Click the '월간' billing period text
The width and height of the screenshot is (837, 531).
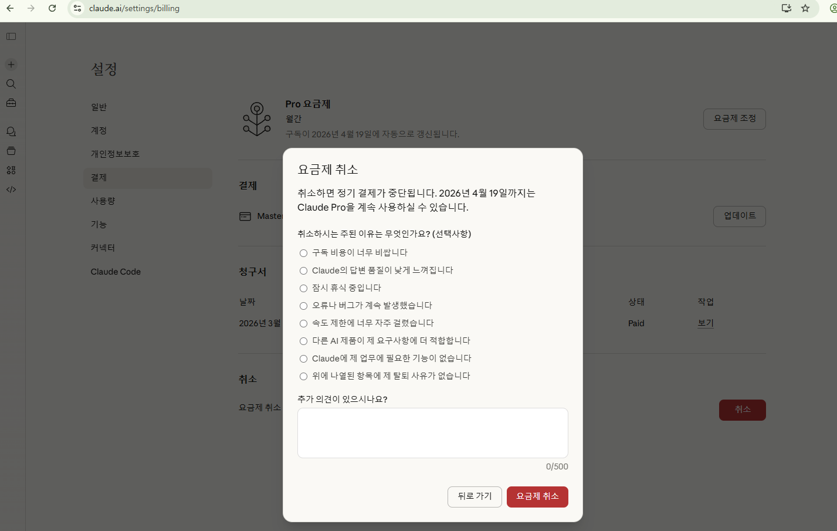[293, 119]
